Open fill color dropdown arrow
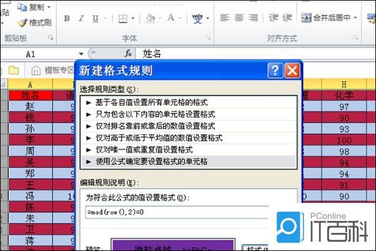 coord(160,19)
